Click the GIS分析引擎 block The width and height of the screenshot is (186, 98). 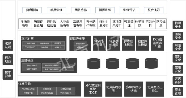pos(99,43)
